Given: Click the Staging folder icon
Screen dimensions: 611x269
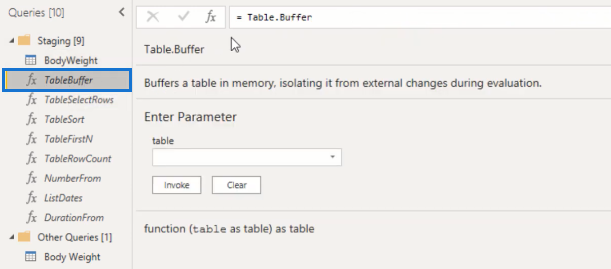Looking at the screenshot, I should click(24, 40).
